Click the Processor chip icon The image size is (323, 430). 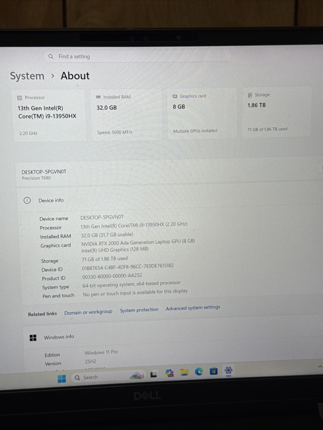click(20, 98)
